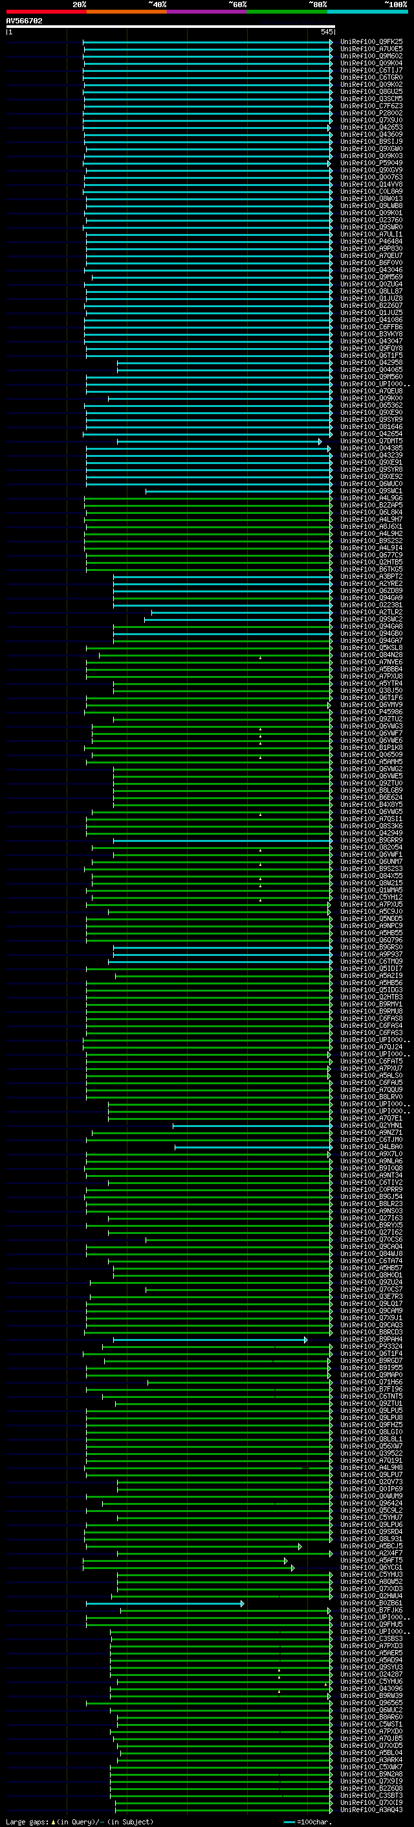Select the UniRef100_B9PAH4 label
414x1827 pixels.
(x=371, y=1339)
